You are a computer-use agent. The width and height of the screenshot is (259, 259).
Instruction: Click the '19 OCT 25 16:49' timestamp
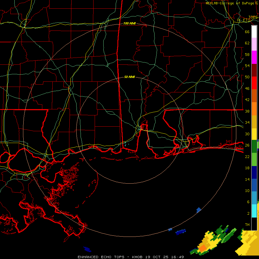click(165, 257)
